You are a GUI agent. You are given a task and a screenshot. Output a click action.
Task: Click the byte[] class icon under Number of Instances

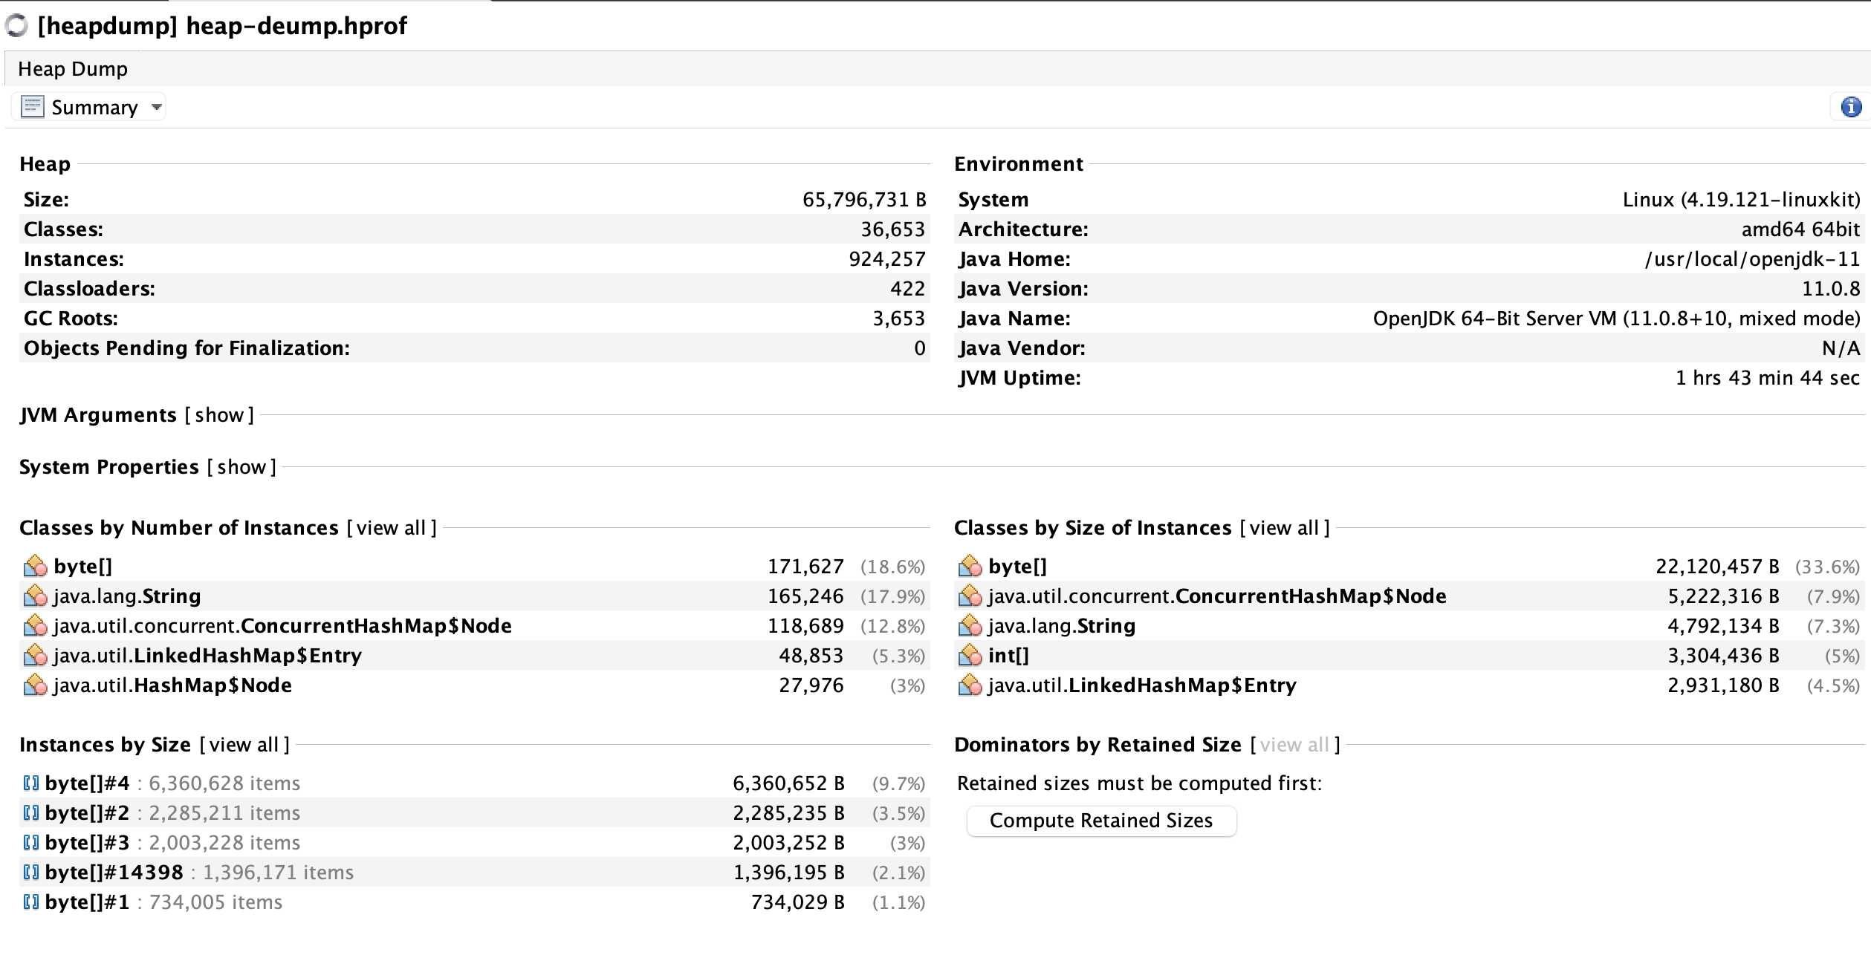(x=35, y=567)
